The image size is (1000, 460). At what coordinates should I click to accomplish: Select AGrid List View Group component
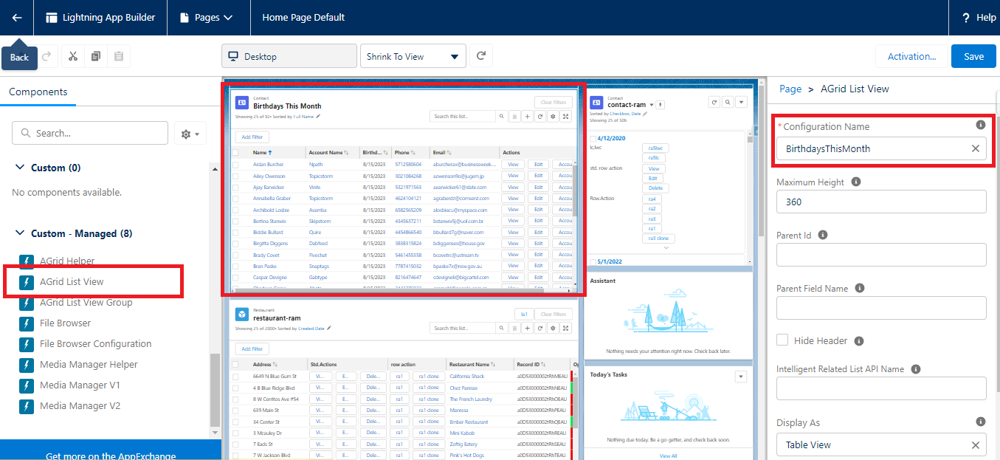(86, 302)
